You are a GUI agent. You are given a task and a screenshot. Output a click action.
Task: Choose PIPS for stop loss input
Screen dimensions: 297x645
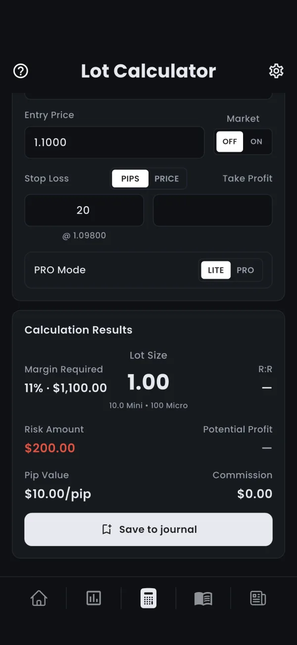pyautogui.click(x=130, y=179)
